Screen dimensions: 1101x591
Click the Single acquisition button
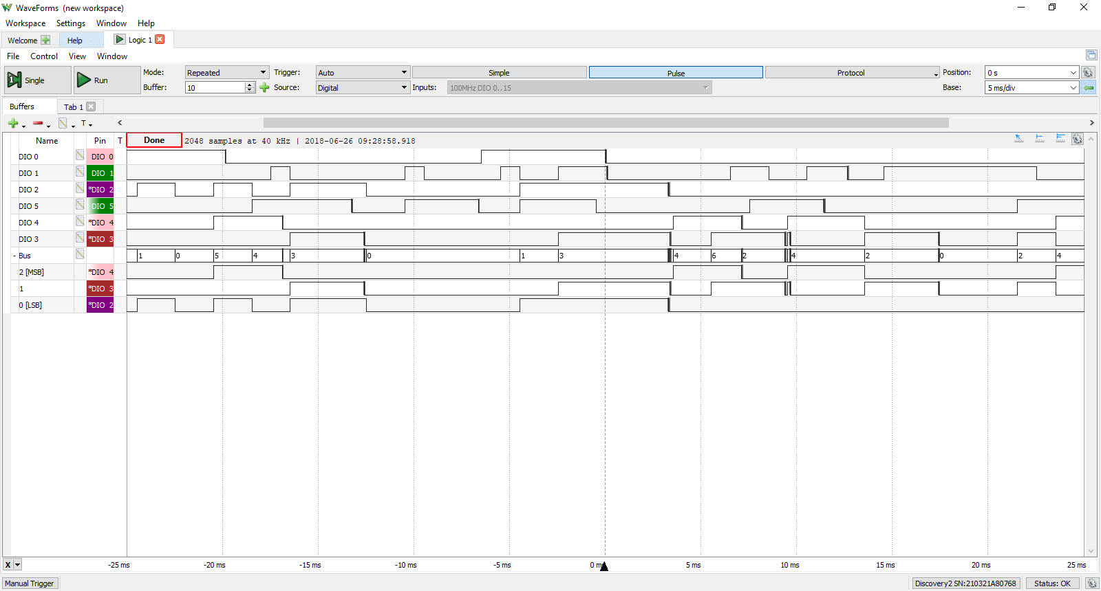coord(37,80)
